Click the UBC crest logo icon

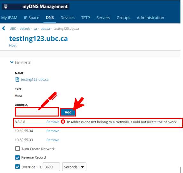(x=6, y=6)
